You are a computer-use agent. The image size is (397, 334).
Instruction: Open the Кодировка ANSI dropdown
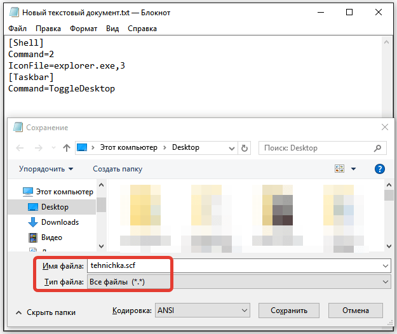point(203,311)
